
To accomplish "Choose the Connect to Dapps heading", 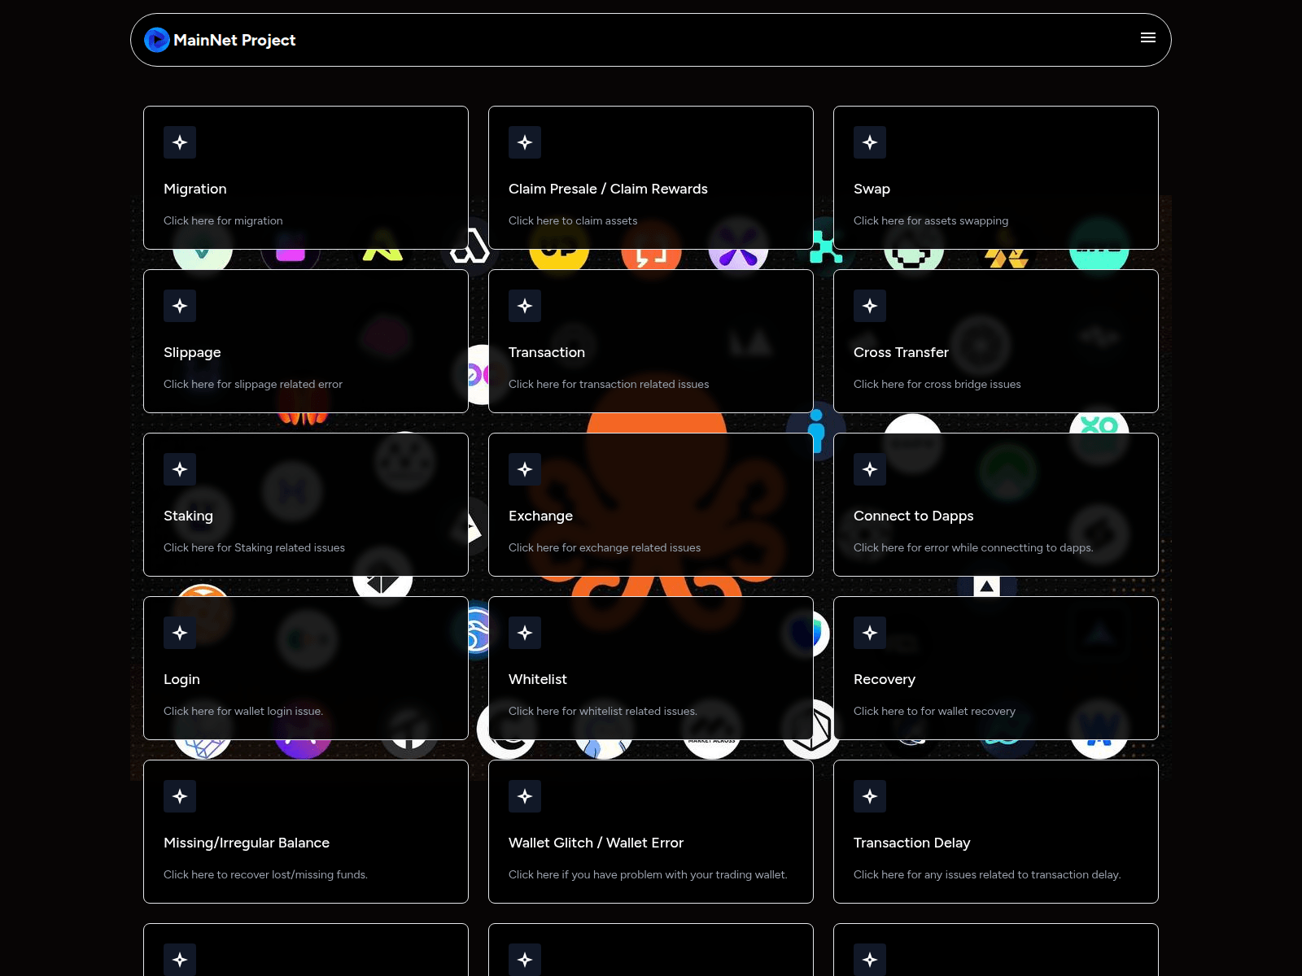I will pos(913,516).
